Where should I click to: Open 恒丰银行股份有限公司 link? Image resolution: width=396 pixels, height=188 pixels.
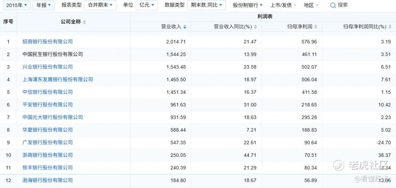(x=47, y=168)
